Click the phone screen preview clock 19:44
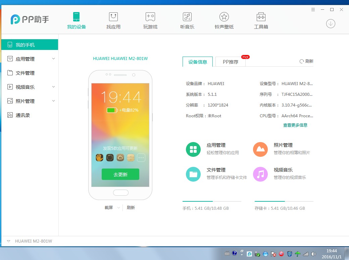Image resolution: width=349 pixels, height=260 pixels. coord(121,97)
